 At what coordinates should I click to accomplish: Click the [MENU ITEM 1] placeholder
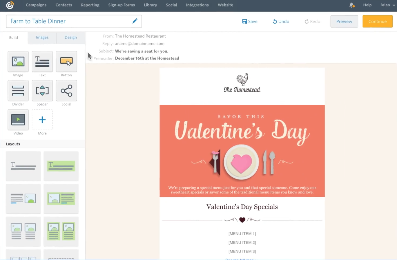point(242,234)
